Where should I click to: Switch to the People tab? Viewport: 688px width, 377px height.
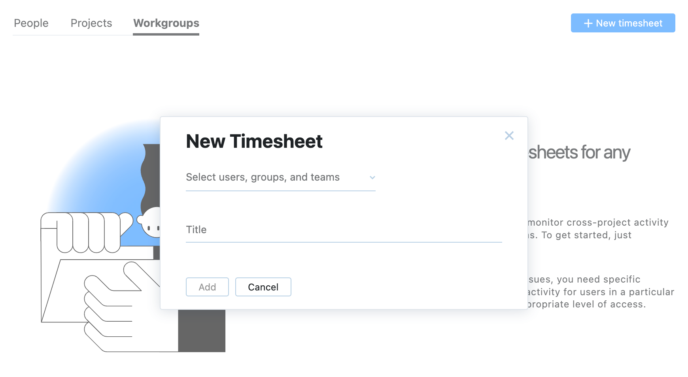tap(31, 23)
